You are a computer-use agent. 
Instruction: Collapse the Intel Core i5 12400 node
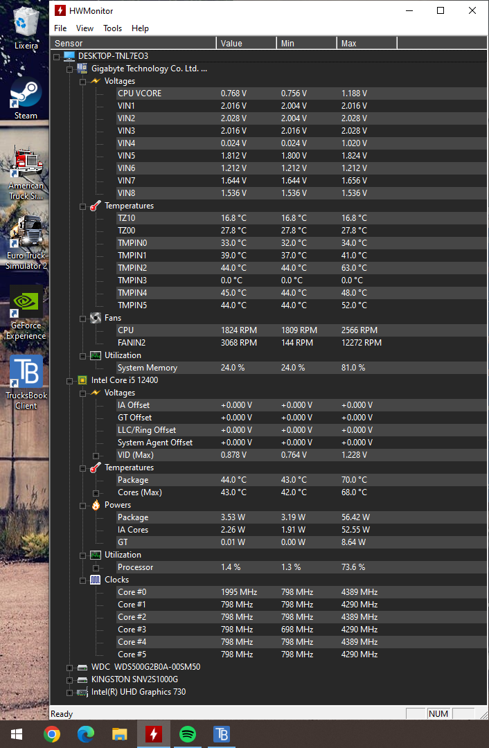coord(70,380)
